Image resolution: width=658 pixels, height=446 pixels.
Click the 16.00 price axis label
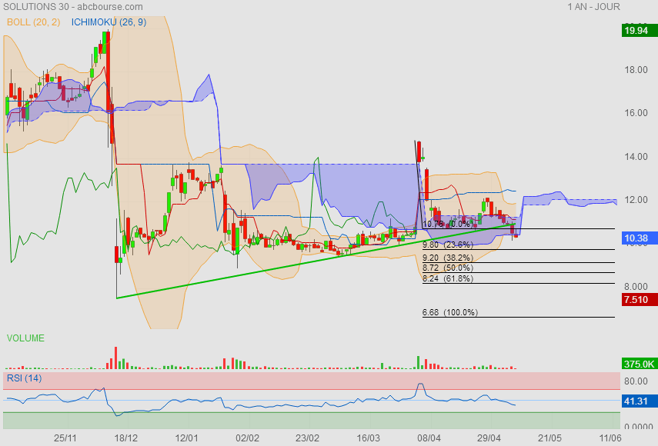click(636, 113)
